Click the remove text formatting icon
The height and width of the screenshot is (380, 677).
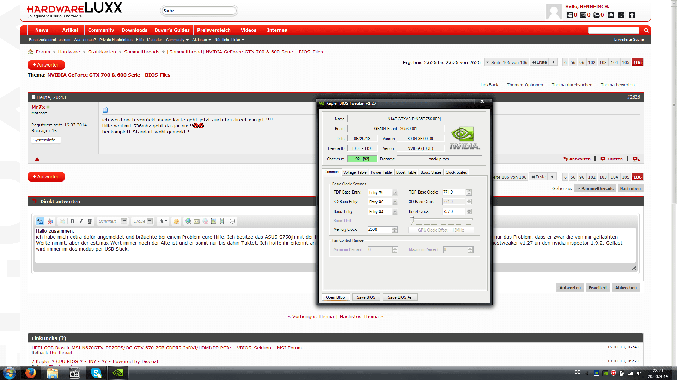coord(50,221)
